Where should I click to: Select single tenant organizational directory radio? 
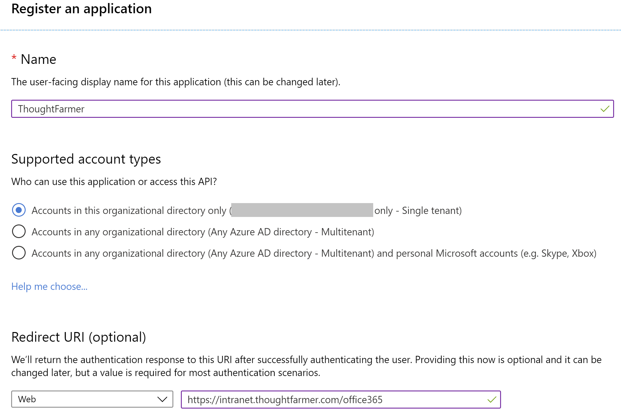19,210
